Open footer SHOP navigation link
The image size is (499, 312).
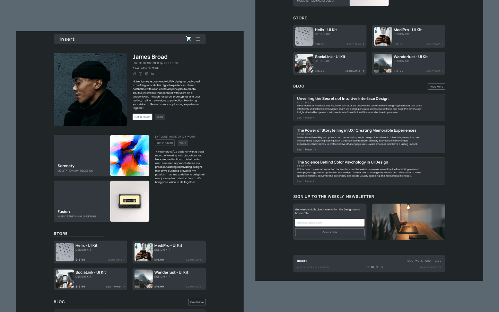coord(429,261)
